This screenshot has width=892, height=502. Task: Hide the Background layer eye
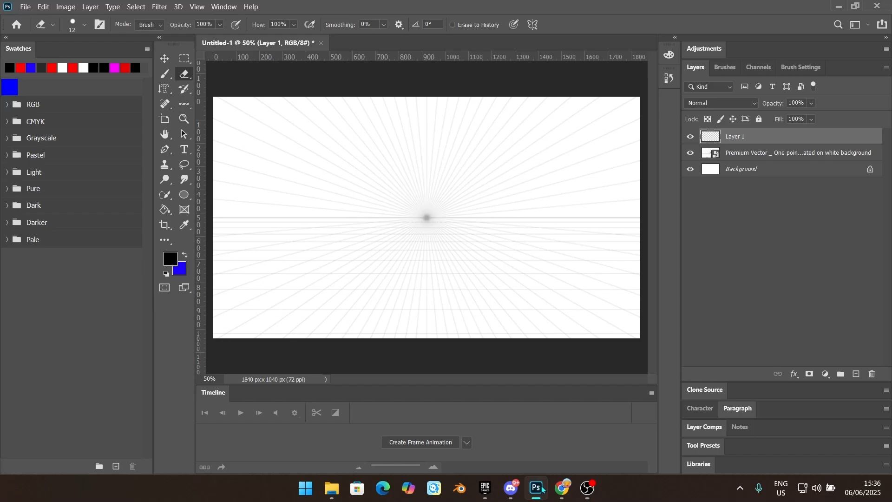pyautogui.click(x=690, y=169)
